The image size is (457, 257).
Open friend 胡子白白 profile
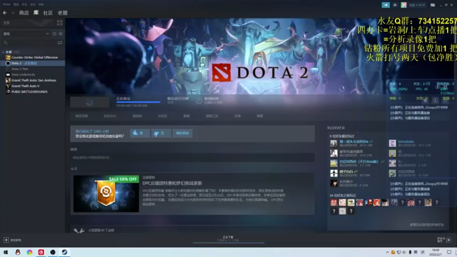coord(346,172)
